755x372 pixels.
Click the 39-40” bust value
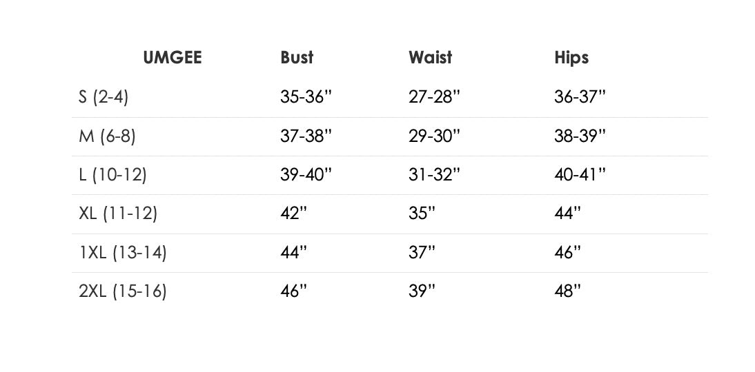[x=306, y=175]
